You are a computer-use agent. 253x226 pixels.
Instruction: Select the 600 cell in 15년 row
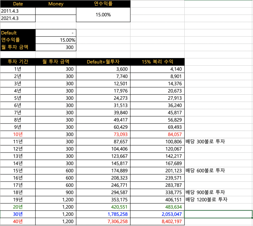click(x=56, y=170)
